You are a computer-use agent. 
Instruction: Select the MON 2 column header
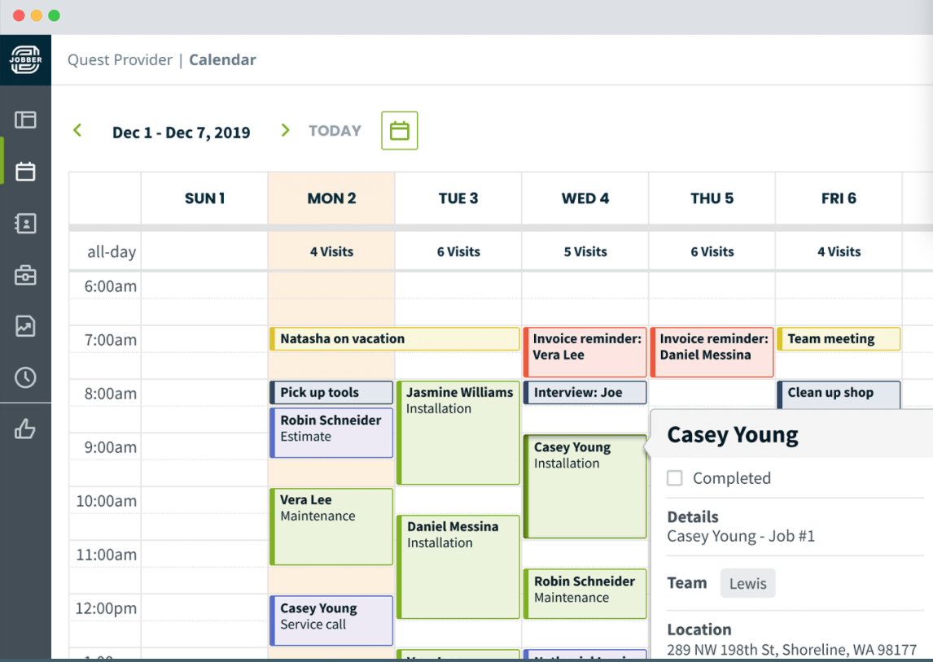(x=331, y=198)
